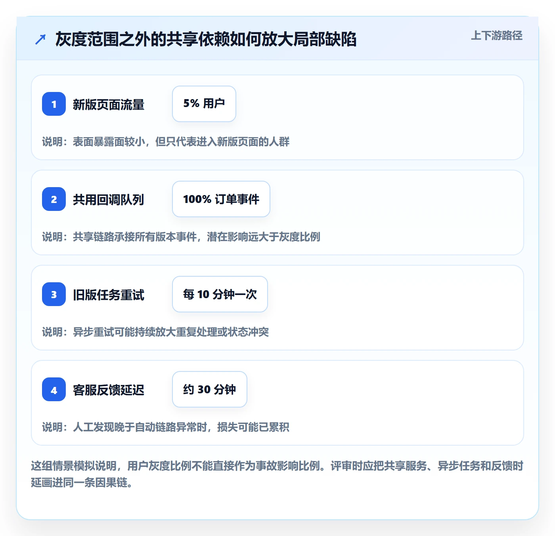Screen dimensions: 555x536
Task: Click the number 2 badge
Action: point(54,199)
